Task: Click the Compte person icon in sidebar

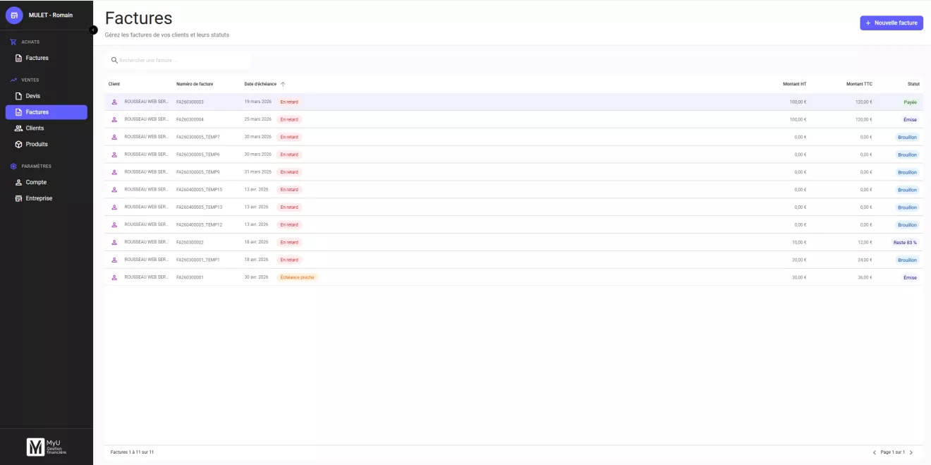Action: coord(19,182)
